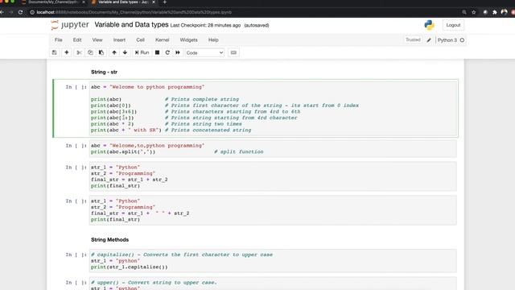This screenshot has width=515, height=290.
Task: Copy selected cells icon
Action: click(90, 52)
